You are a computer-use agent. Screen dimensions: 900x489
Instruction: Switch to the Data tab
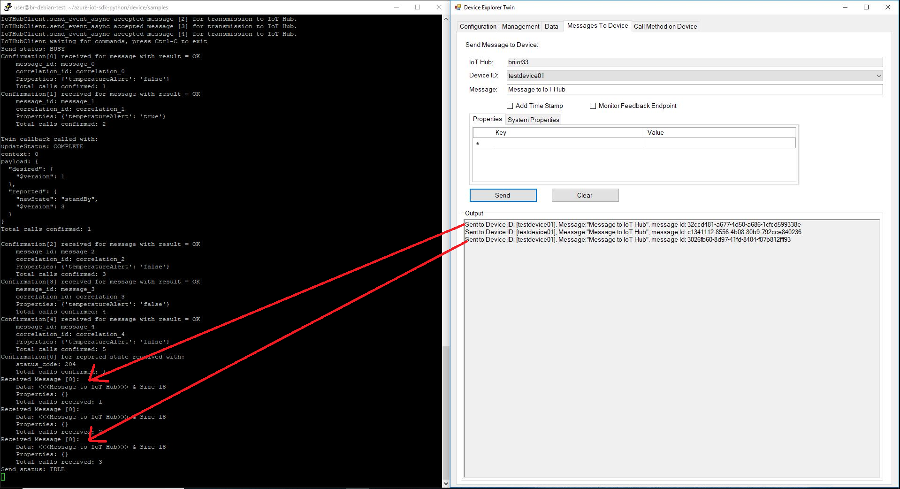551,26
